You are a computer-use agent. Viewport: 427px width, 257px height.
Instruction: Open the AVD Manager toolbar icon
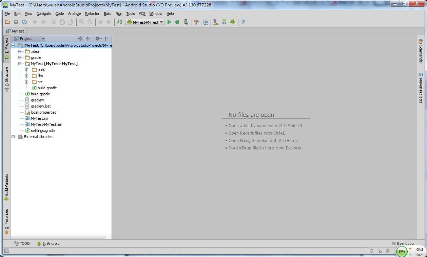(215, 22)
